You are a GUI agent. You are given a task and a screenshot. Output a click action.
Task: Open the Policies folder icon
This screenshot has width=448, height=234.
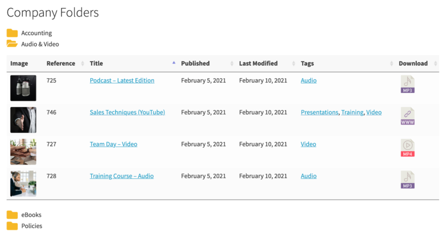tap(12, 226)
